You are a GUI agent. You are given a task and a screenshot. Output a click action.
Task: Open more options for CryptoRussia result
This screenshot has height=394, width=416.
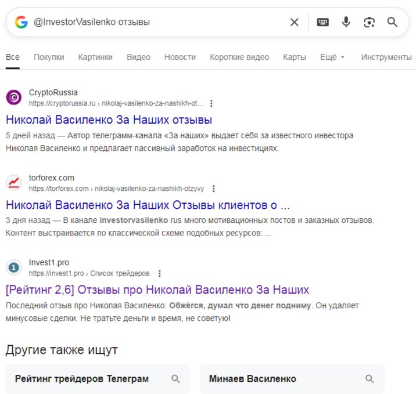tap(211, 103)
